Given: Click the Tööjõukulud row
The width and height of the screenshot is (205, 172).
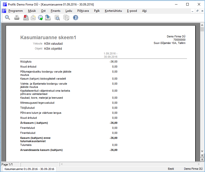Looking at the screenshot, I should (69, 108).
